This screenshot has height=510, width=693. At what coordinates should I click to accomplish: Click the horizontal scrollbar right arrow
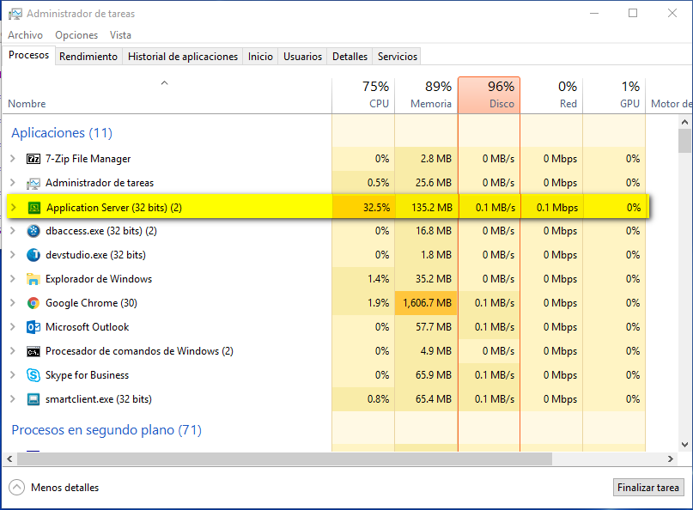[671, 459]
